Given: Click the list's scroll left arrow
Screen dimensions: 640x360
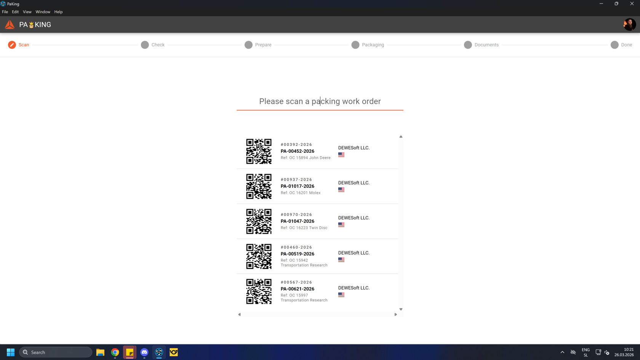Looking at the screenshot, I should (239, 315).
